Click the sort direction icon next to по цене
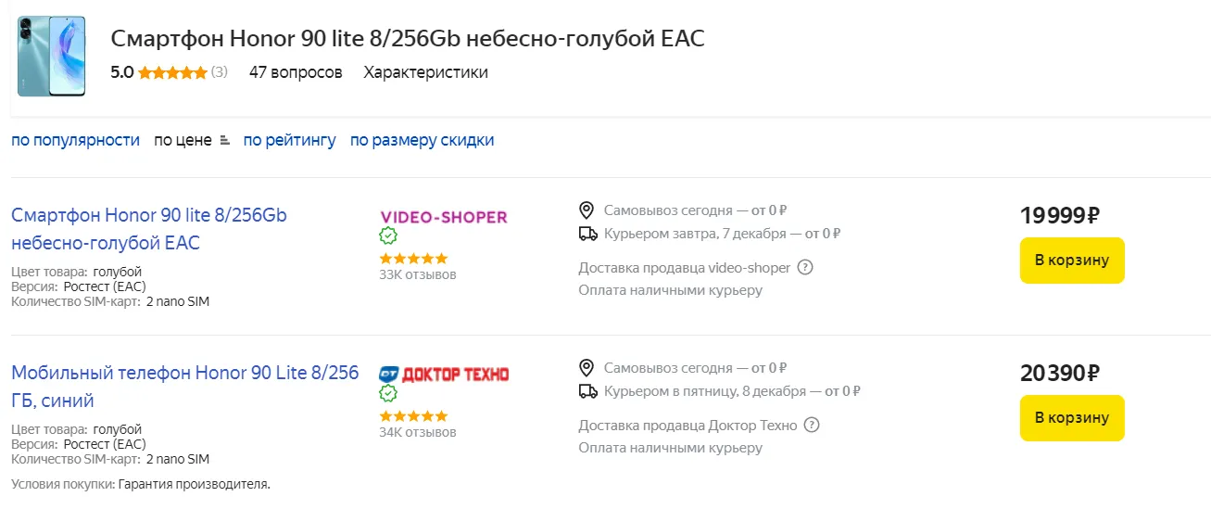The width and height of the screenshot is (1211, 509). coord(224,141)
